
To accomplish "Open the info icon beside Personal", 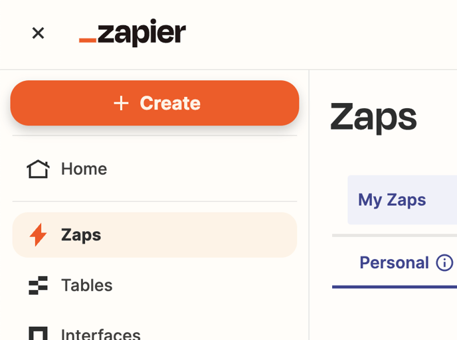I will 444,263.
